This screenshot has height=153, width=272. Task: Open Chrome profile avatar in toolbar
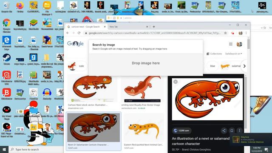tap(241, 33)
